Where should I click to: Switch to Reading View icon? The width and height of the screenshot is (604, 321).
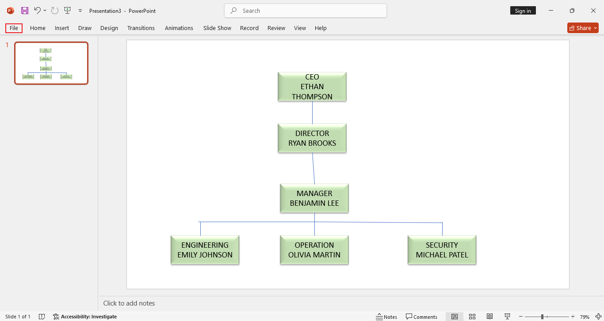tap(490, 317)
